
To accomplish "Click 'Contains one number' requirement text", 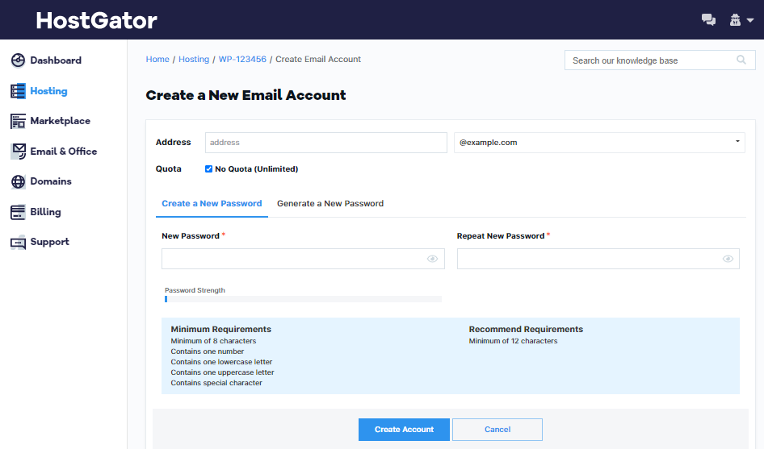I will (x=207, y=351).
